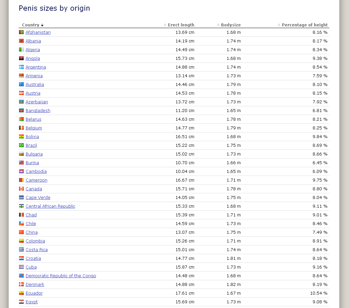This screenshot has height=308, width=349.
Task: Click the Belgium flag icon
Action: pyautogui.click(x=21, y=128)
